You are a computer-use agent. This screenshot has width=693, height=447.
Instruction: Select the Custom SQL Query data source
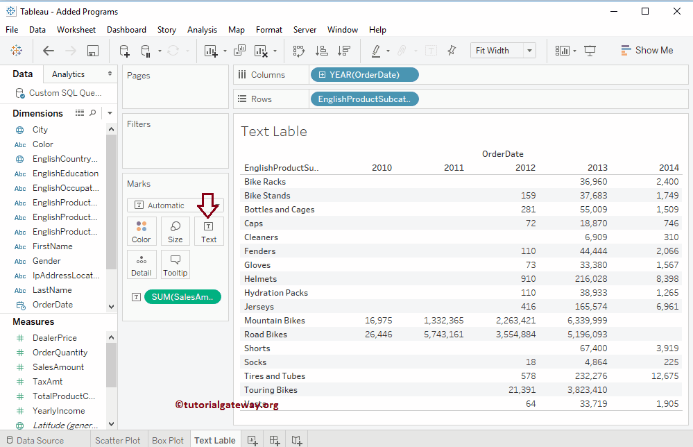coord(59,93)
